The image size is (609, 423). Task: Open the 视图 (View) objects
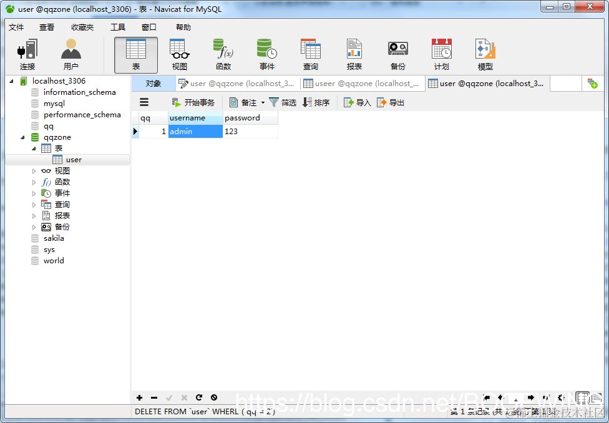[180, 55]
